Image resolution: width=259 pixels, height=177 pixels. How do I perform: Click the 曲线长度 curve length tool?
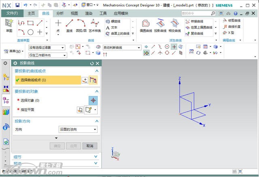tap(231, 27)
